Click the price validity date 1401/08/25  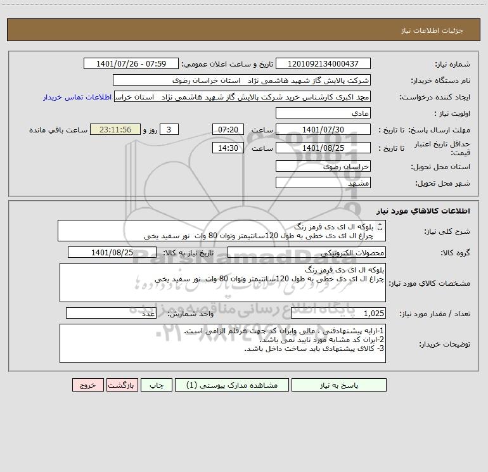tap(323, 148)
